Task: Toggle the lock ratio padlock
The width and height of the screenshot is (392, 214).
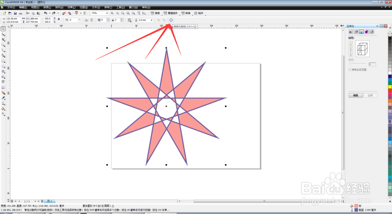Action: pyautogui.click(x=59, y=19)
